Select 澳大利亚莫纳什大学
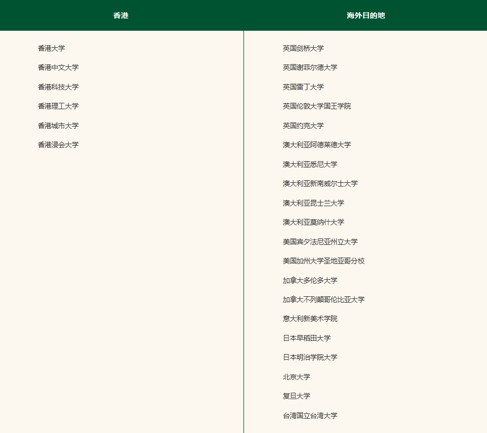Screen dimensions: 487x433 click(x=314, y=222)
